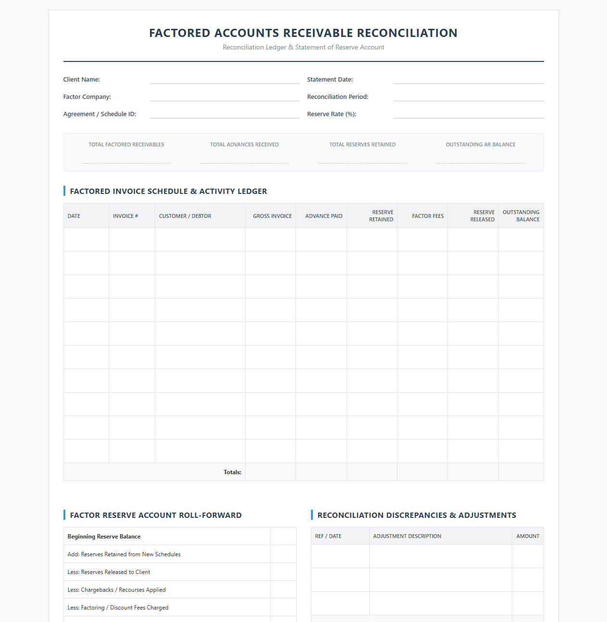Click the Client Name input line
The image size is (607, 622).
point(224,79)
